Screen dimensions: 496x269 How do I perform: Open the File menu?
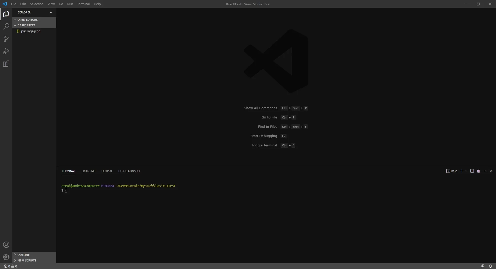tap(14, 4)
